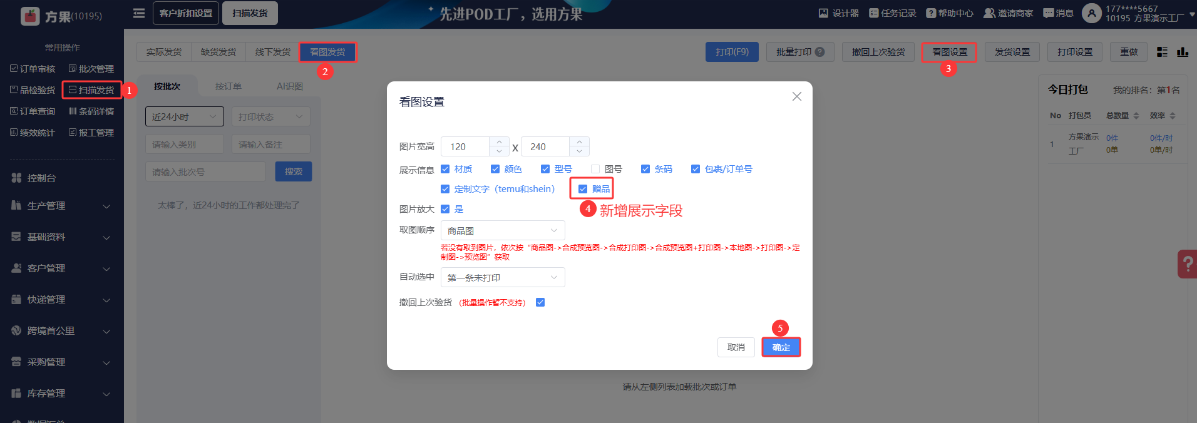Increase image width 120 stepper
Viewport: 1197px width, 423px height.
pyautogui.click(x=499, y=141)
